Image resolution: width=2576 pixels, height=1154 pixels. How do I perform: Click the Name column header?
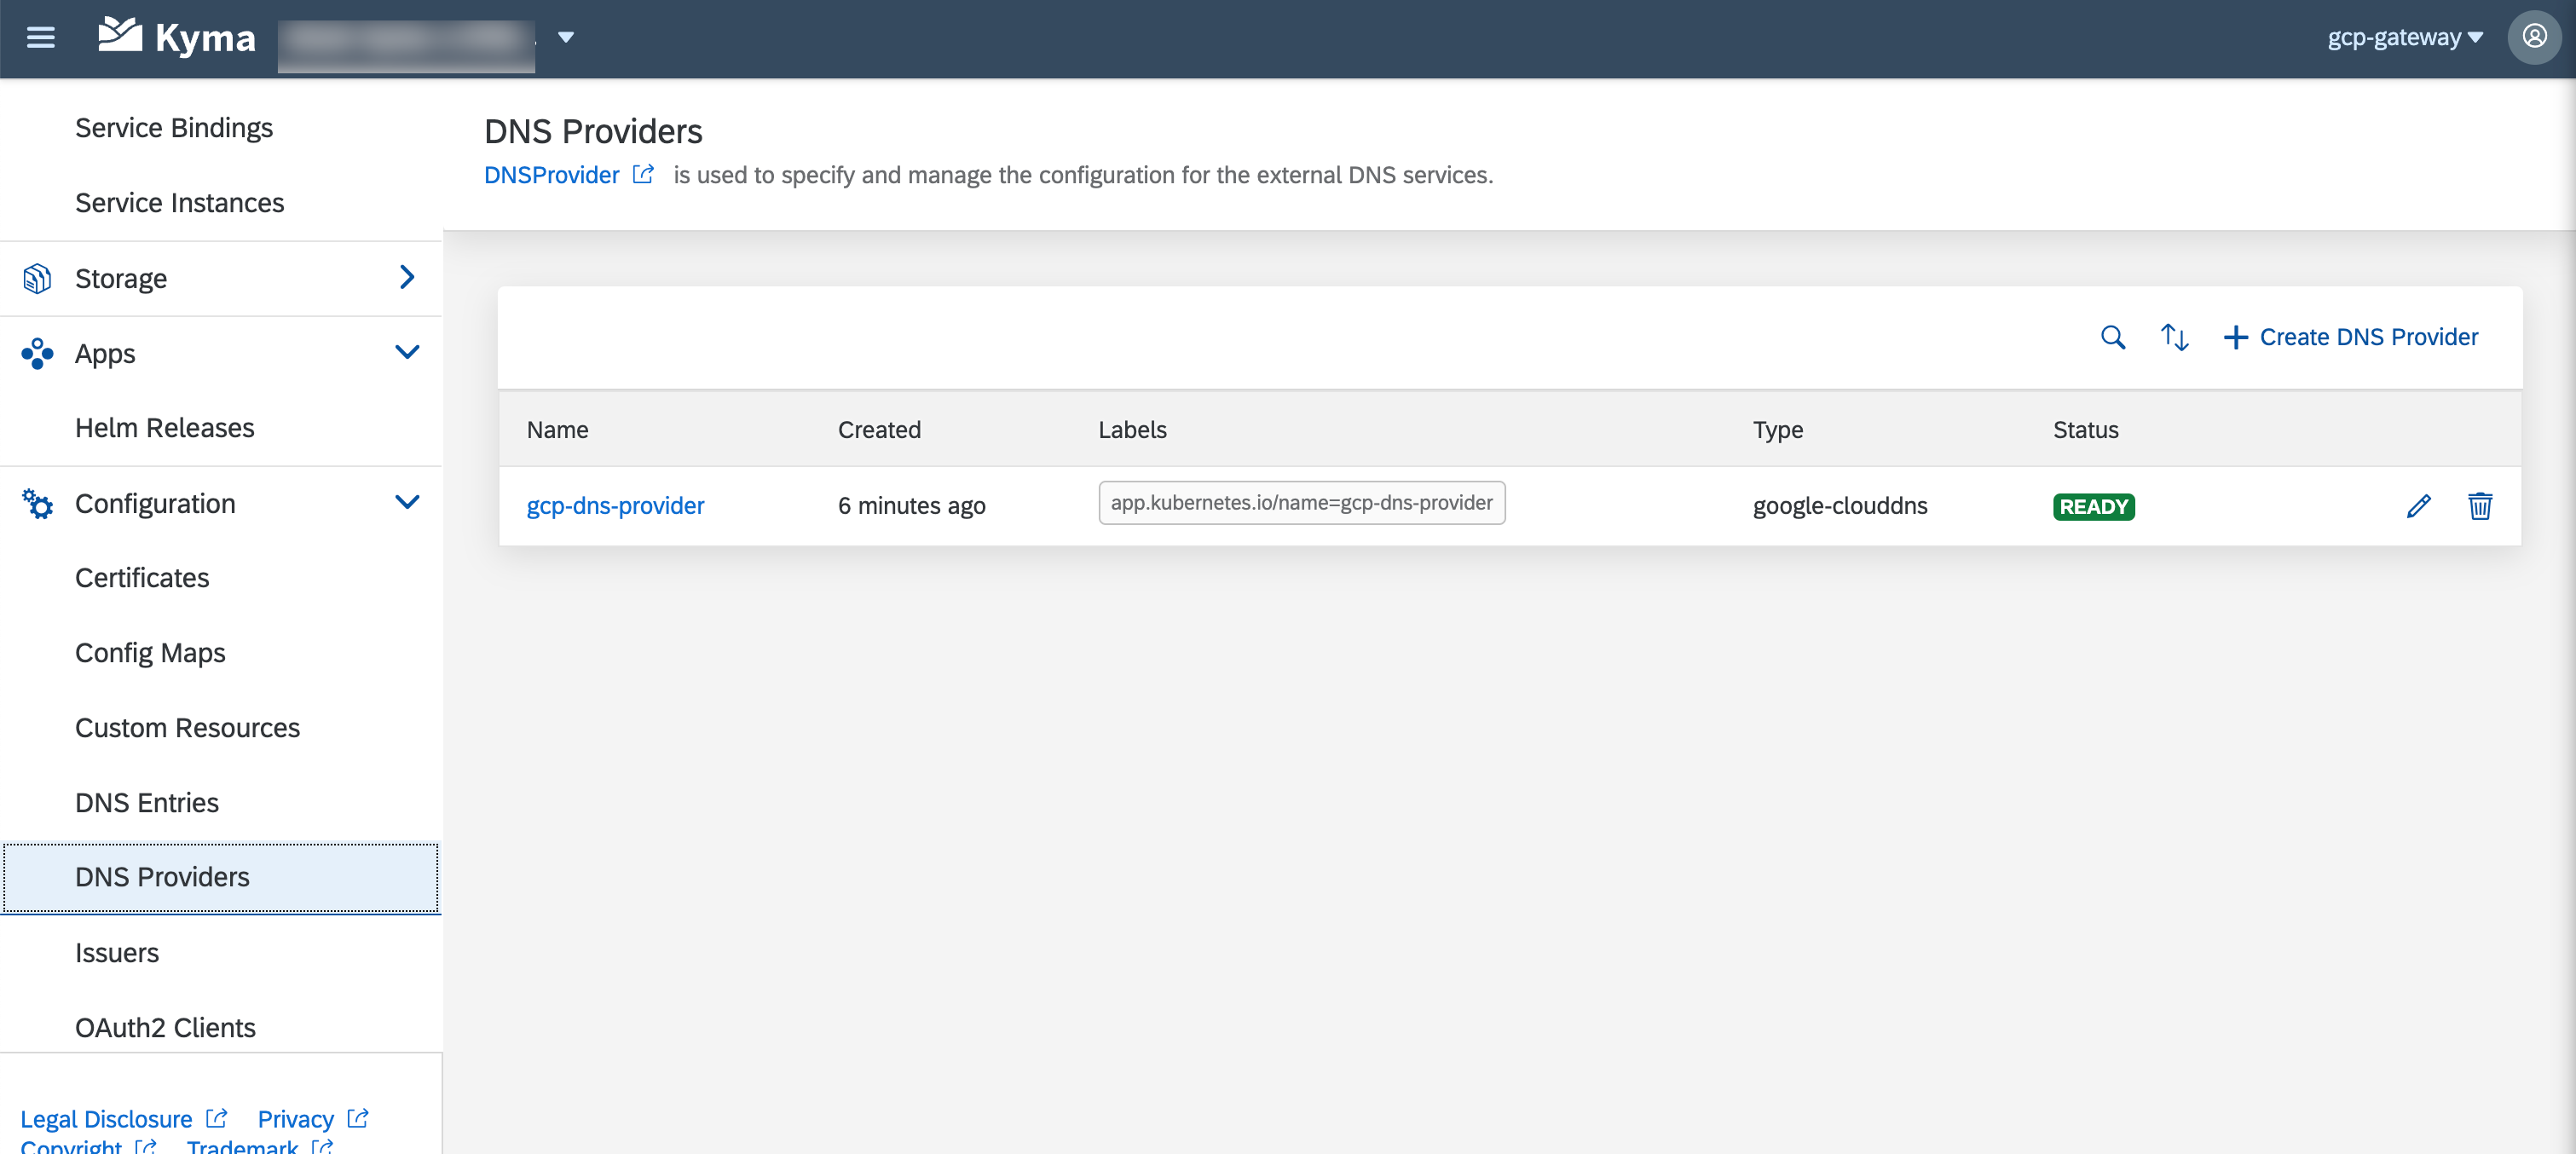point(558,430)
